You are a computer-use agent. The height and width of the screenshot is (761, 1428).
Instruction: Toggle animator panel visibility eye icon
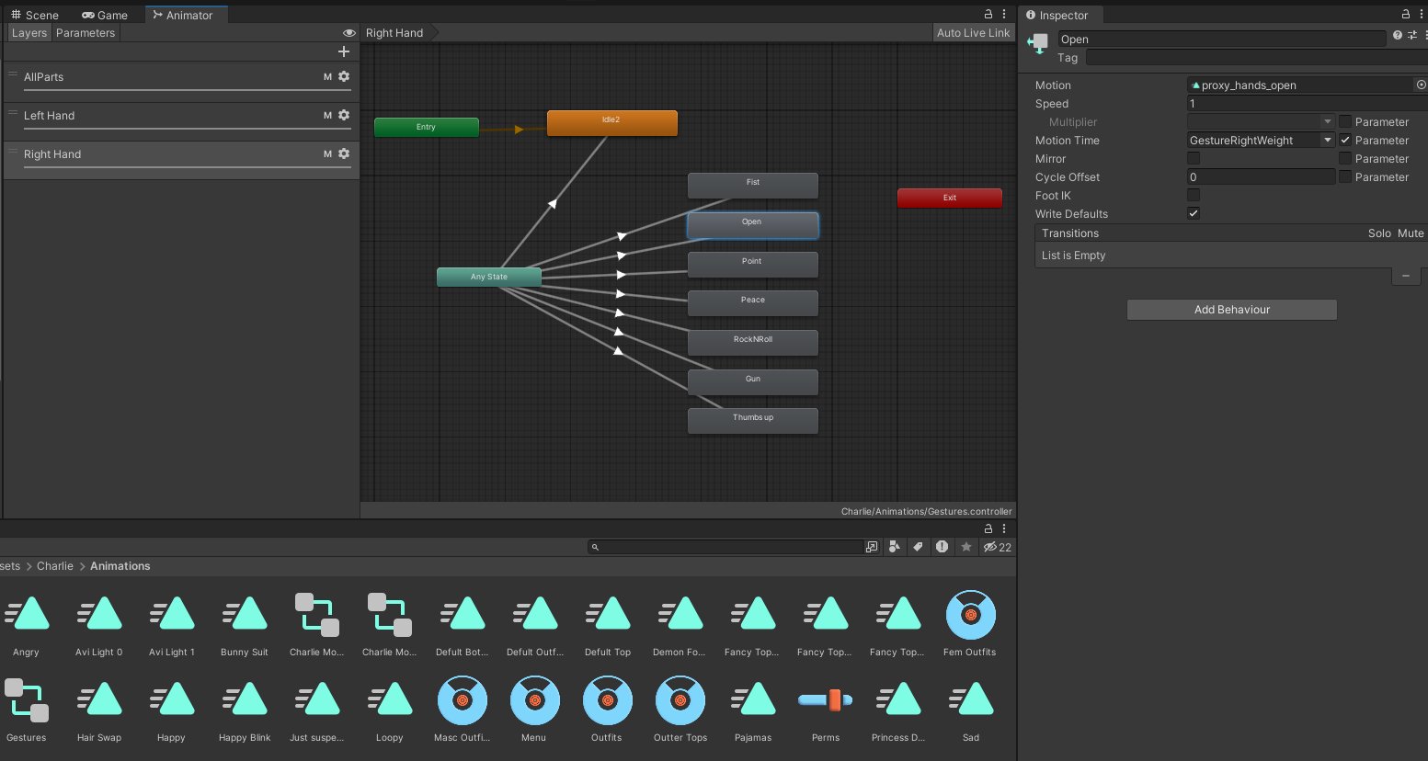tap(348, 33)
